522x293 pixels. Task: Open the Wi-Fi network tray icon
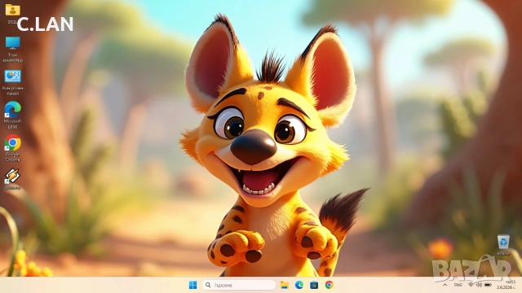pyautogui.click(x=471, y=285)
